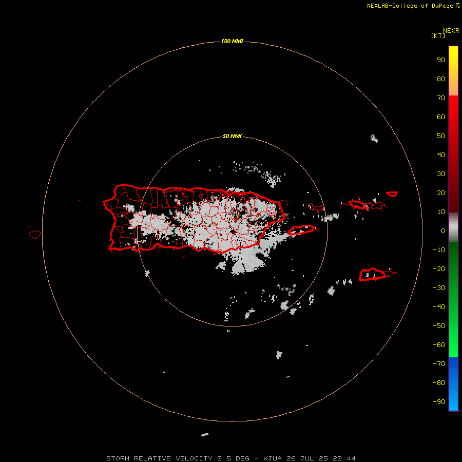Click the 90 value on the velocity scale
The height and width of the screenshot is (462, 462).
(441, 60)
